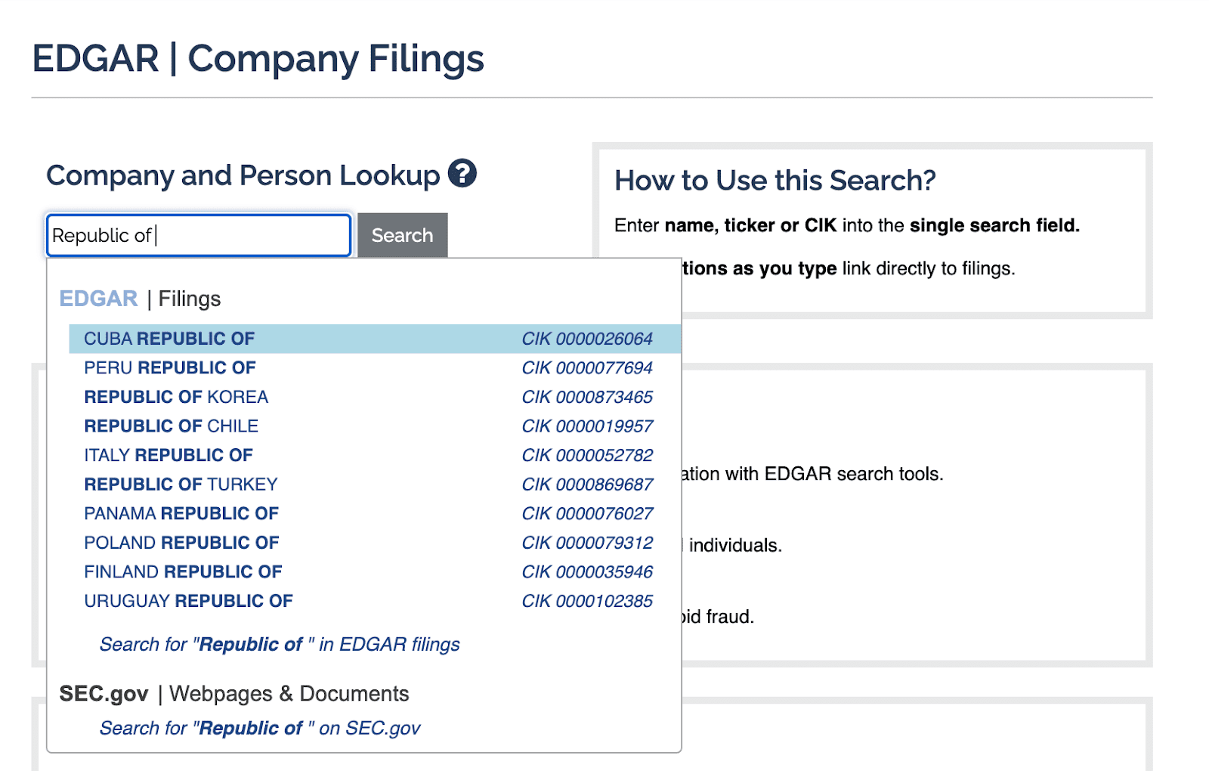
Task: Select CUBA REPUBLIC OF suggestion
Action: 169,339
